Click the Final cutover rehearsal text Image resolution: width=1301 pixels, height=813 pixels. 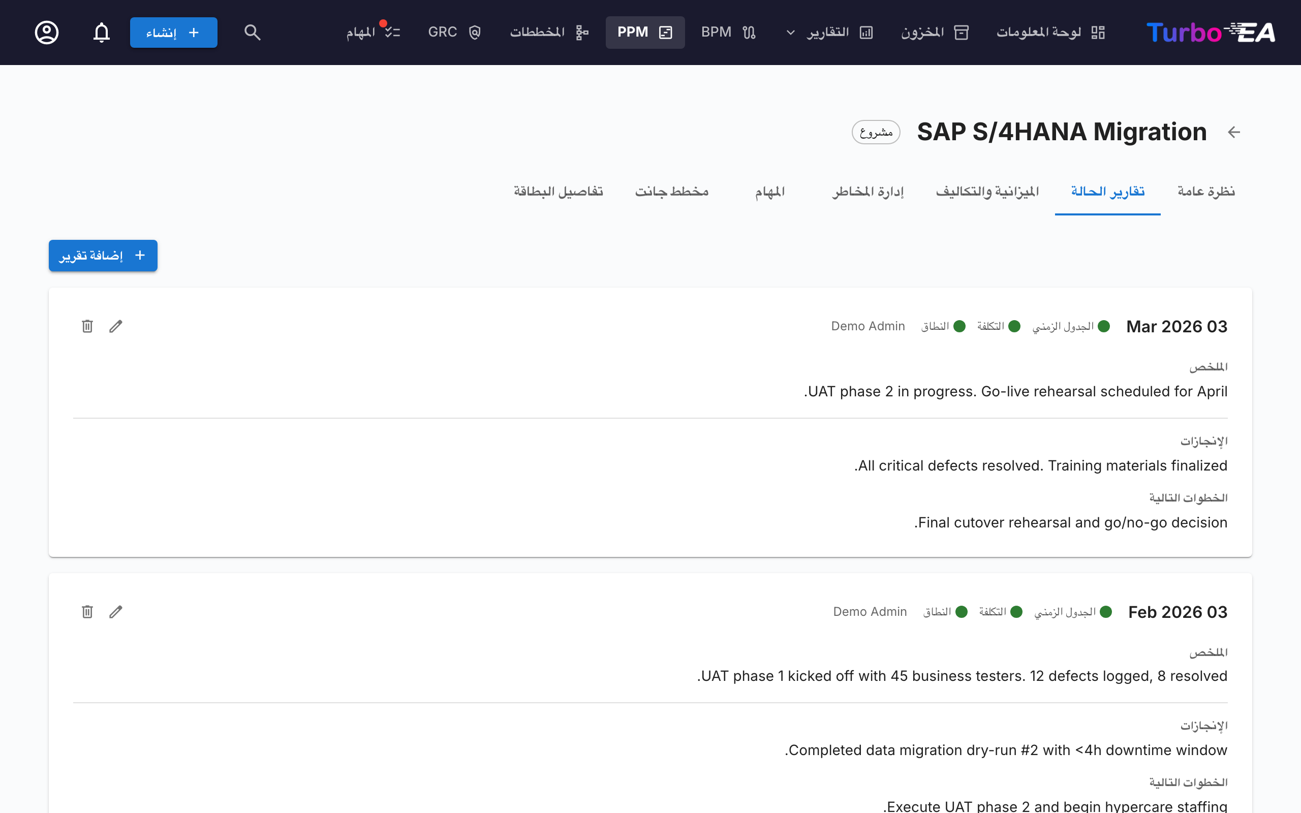[x=1070, y=523]
